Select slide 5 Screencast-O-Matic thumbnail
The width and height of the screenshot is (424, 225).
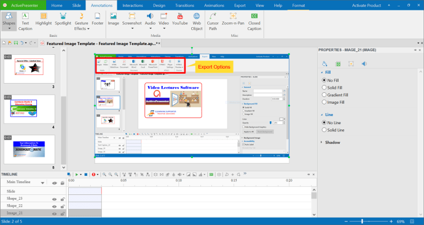click(29, 149)
